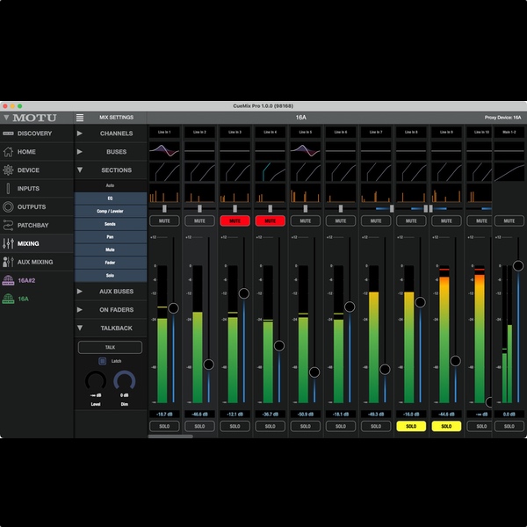Toggle the Solo section entry
The height and width of the screenshot is (527, 527).
pyautogui.click(x=111, y=275)
